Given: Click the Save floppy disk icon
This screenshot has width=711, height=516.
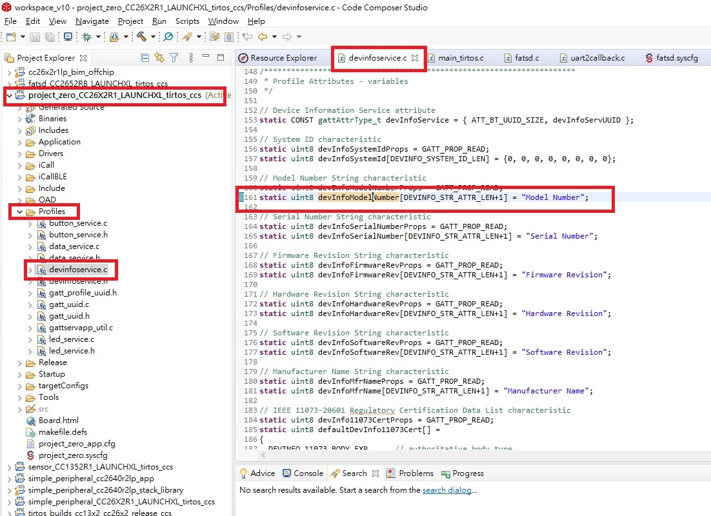Looking at the screenshot, I should pos(35,37).
